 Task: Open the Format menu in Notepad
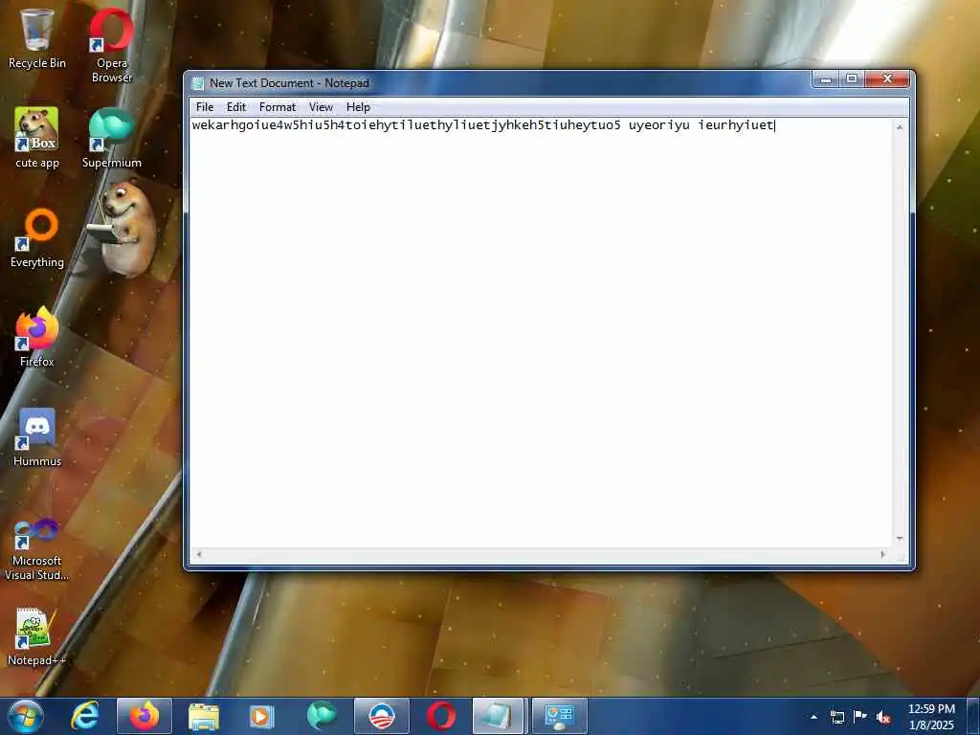278,107
